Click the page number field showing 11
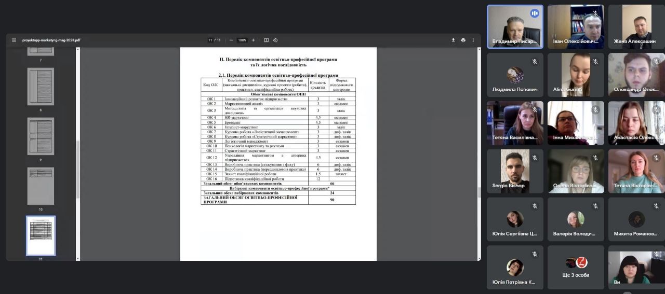 click(210, 40)
